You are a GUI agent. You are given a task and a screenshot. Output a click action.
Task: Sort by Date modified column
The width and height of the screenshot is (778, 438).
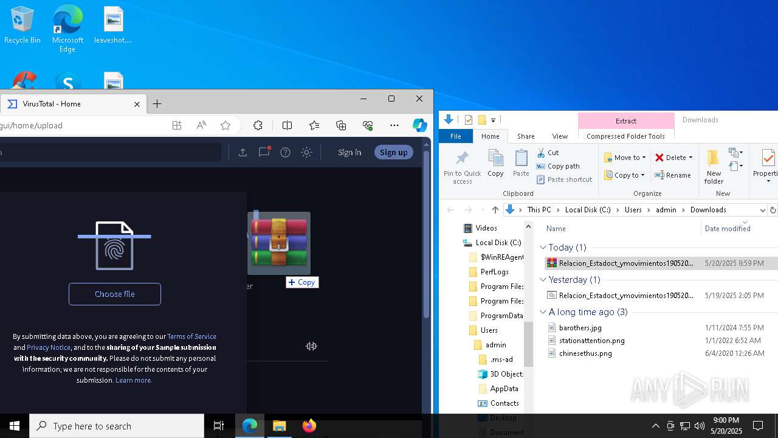point(728,229)
